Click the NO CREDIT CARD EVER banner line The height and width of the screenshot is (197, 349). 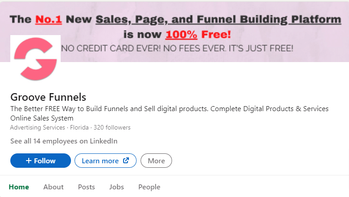[177, 49]
